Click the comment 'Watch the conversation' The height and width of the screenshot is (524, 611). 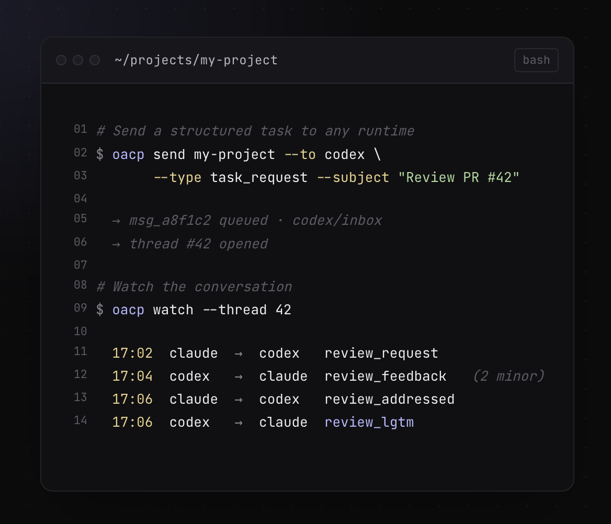194,287
